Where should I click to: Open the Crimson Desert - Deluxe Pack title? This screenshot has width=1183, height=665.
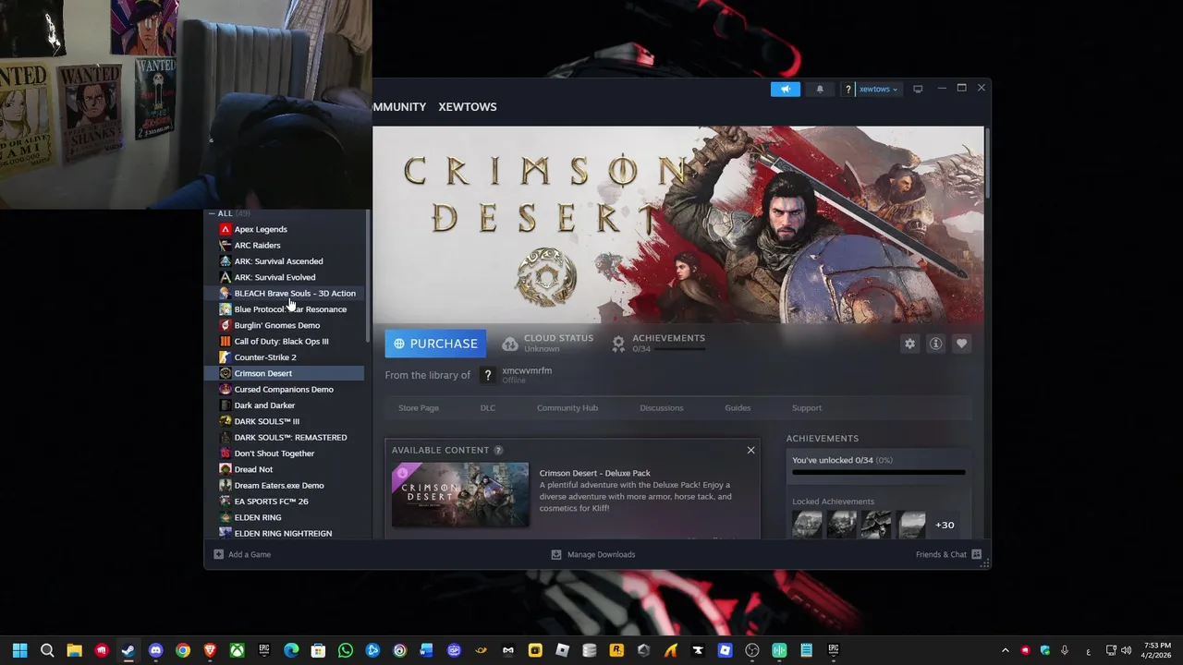[595, 473]
